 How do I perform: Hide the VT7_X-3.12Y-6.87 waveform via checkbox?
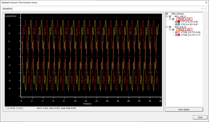tap(176, 22)
